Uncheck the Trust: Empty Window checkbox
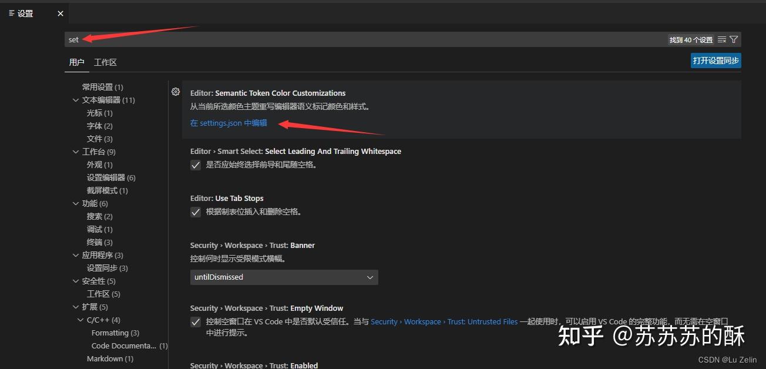766x369 pixels. [195, 321]
